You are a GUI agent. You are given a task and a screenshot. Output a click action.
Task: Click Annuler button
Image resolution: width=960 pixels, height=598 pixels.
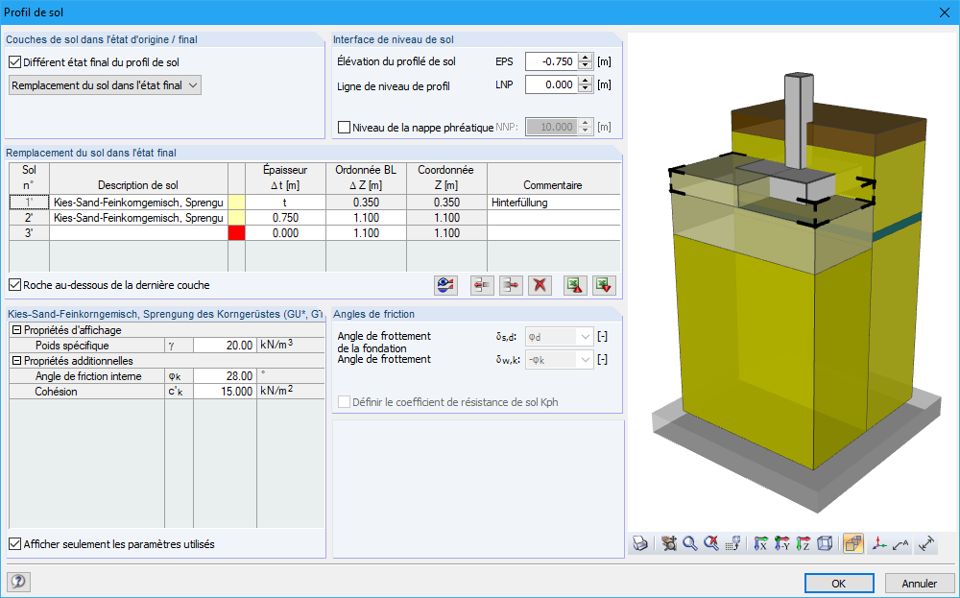pos(919,583)
